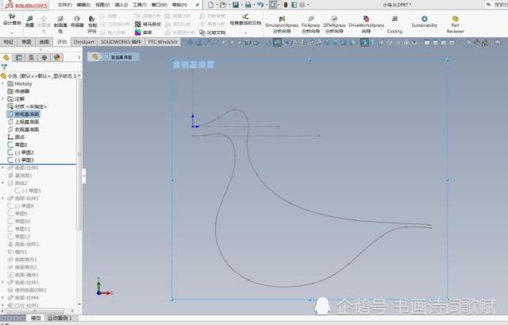Expand the 曲面-拉伸1 feature node
The image size is (508, 325).
3,168
